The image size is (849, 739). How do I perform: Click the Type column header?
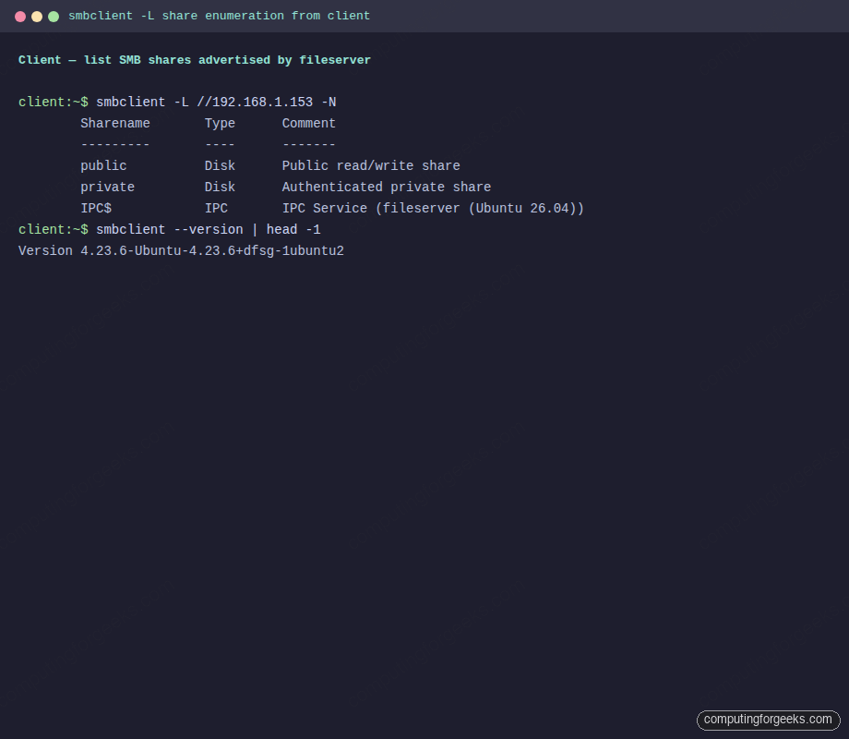(x=220, y=123)
